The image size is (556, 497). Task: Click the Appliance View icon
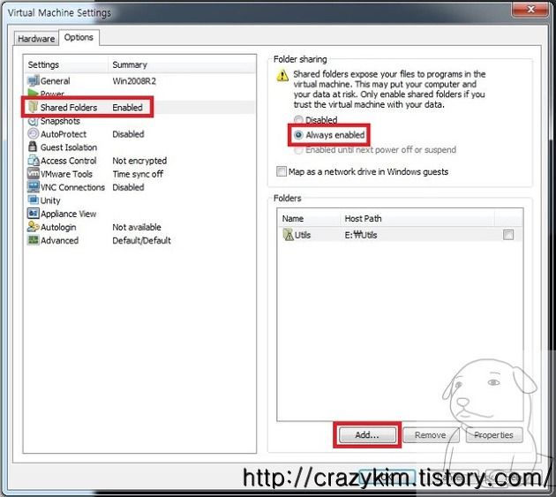33,214
